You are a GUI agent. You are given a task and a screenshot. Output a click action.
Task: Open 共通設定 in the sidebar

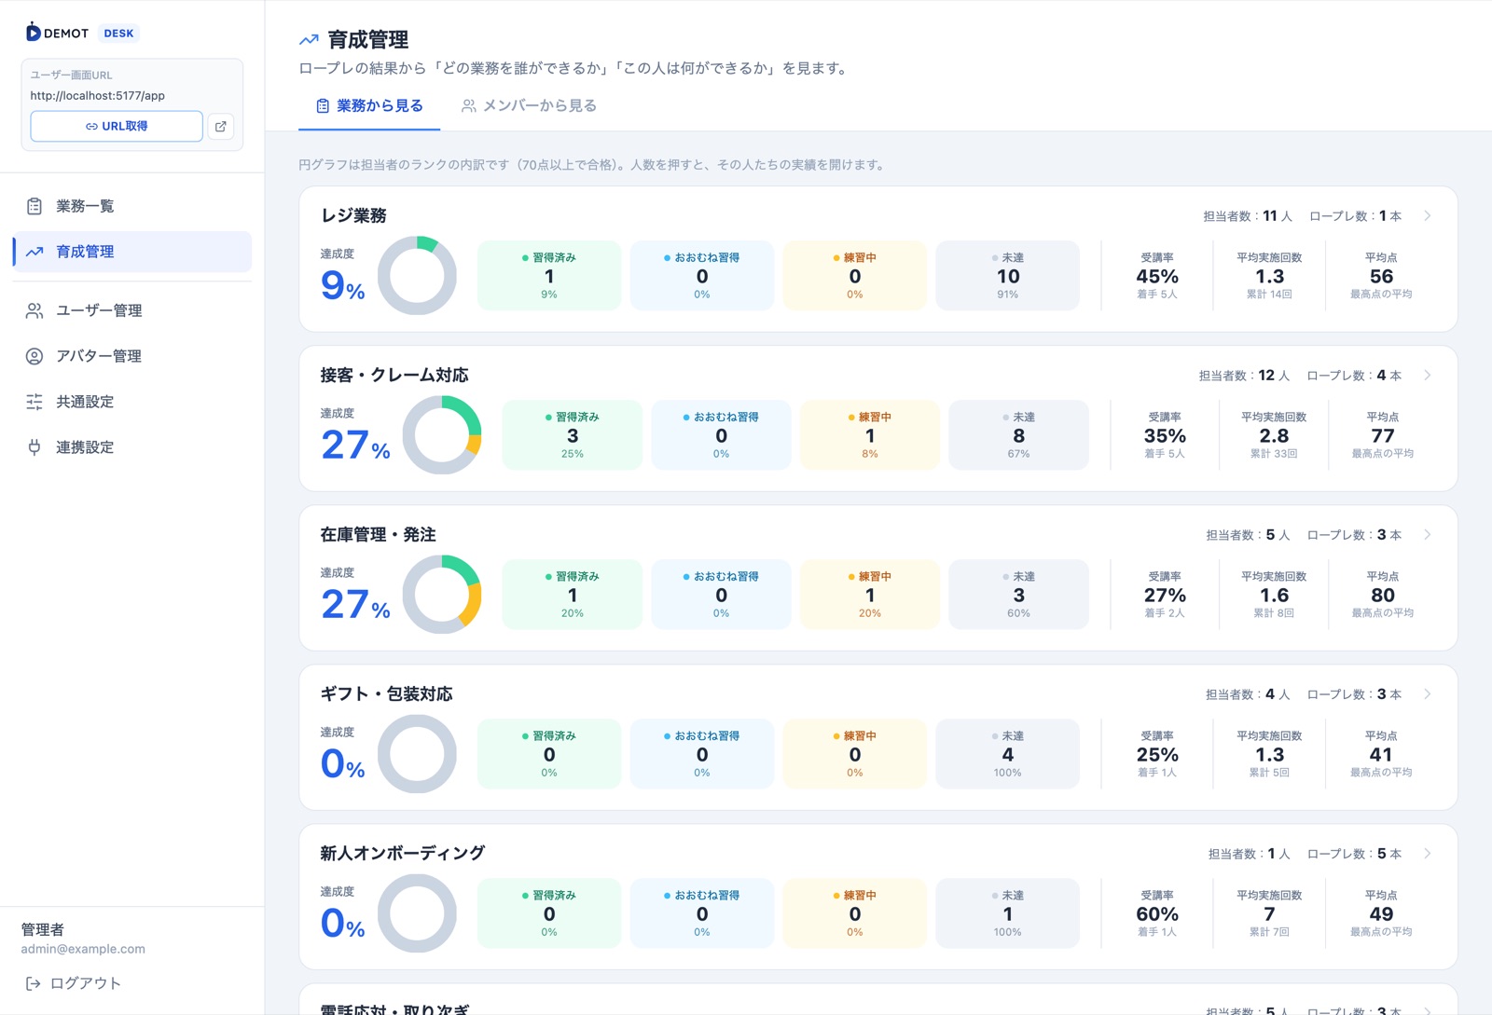(x=132, y=402)
